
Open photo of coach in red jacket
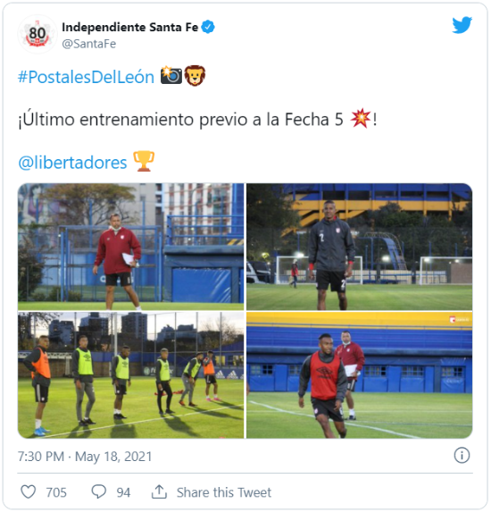pos(131,247)
